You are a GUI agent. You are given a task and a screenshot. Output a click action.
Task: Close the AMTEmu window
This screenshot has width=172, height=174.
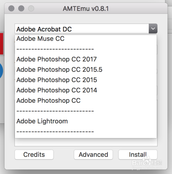(x=11, y=9)
